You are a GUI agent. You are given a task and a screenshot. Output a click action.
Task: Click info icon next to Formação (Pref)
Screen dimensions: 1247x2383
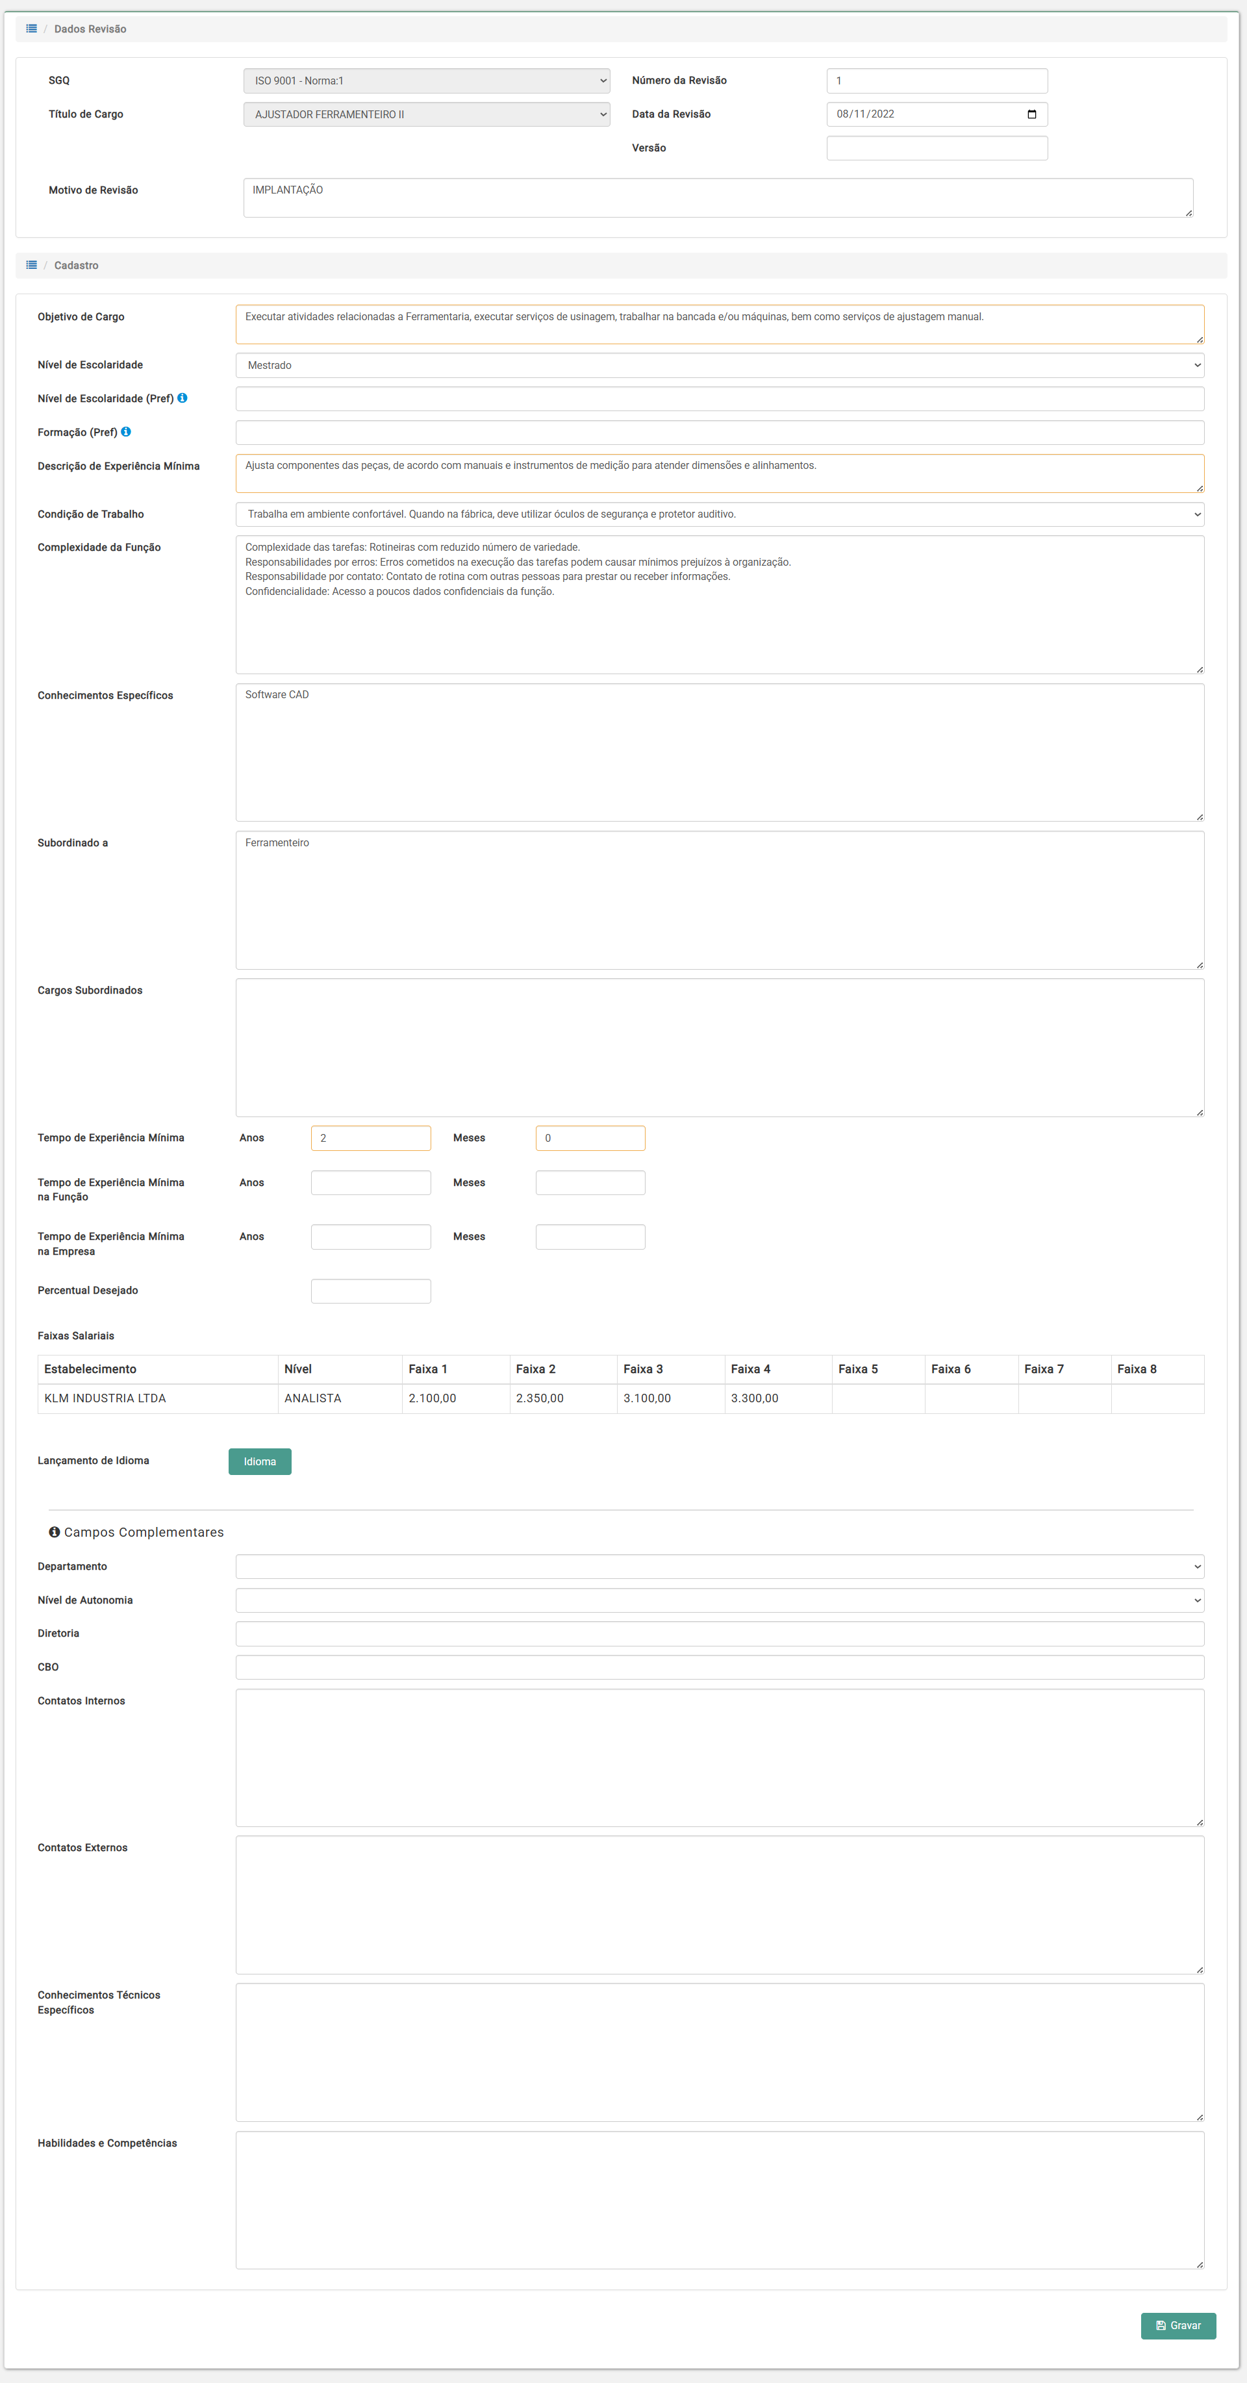pyautogui.click(x=126, y=432)
